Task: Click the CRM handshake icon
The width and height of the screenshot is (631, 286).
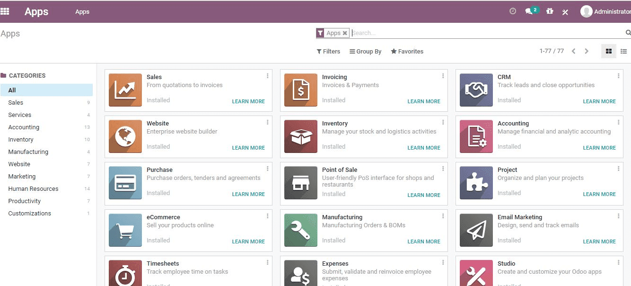Action: click(x=476, y=90)
